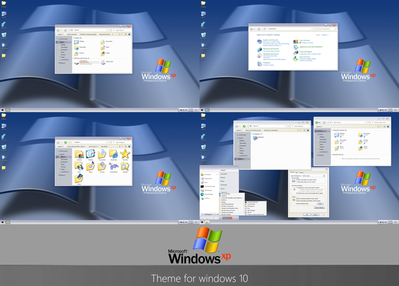Click 'Search This PC' search box
This screenshot has width=399, height=286.
[x=122, y=31]
